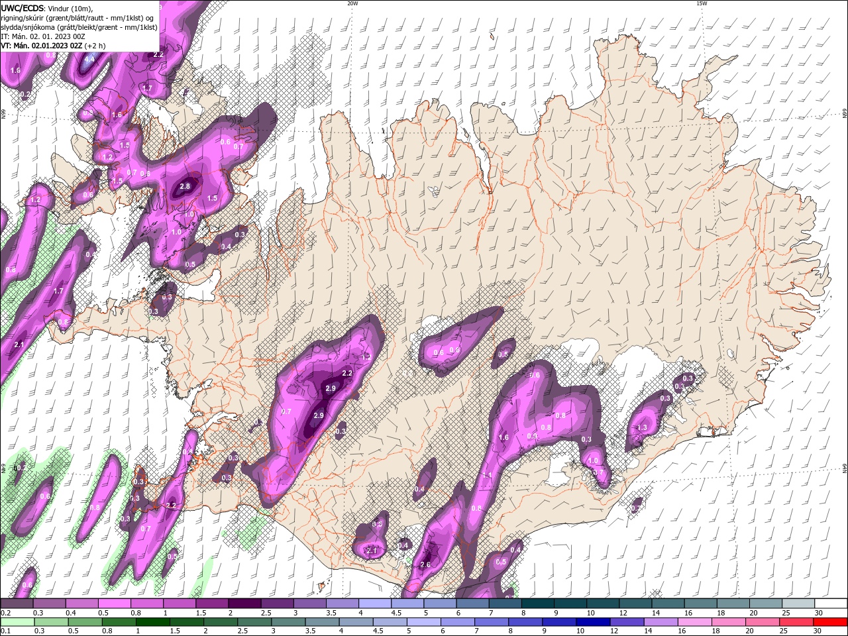Click the pale green 0.1 swatch in the rain scale

tap(17, 622)
